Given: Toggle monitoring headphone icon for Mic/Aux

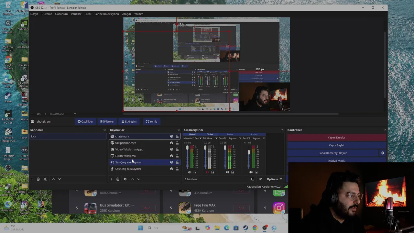Looking at the screenshot, I should tap(212, 172).
